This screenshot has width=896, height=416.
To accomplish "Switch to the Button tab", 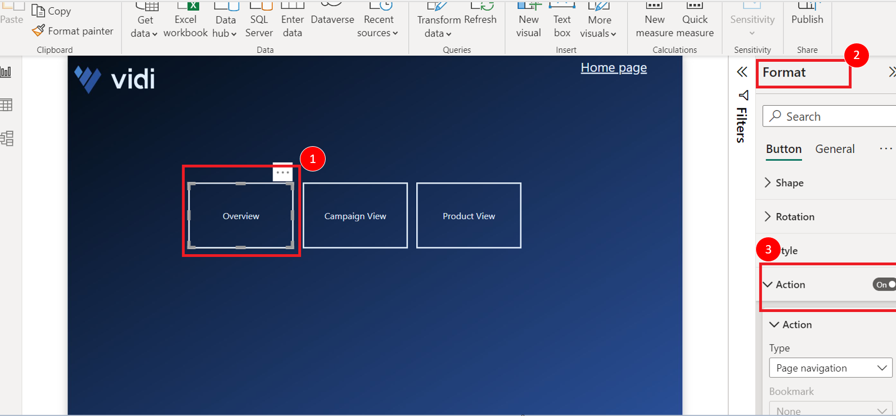I will tap(784, 149).
